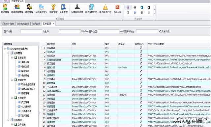211x127 pixels.
Task: Click the Images\MenuIcon\105.ico cell
Action: pyautogui.click(x=88, y=60)
